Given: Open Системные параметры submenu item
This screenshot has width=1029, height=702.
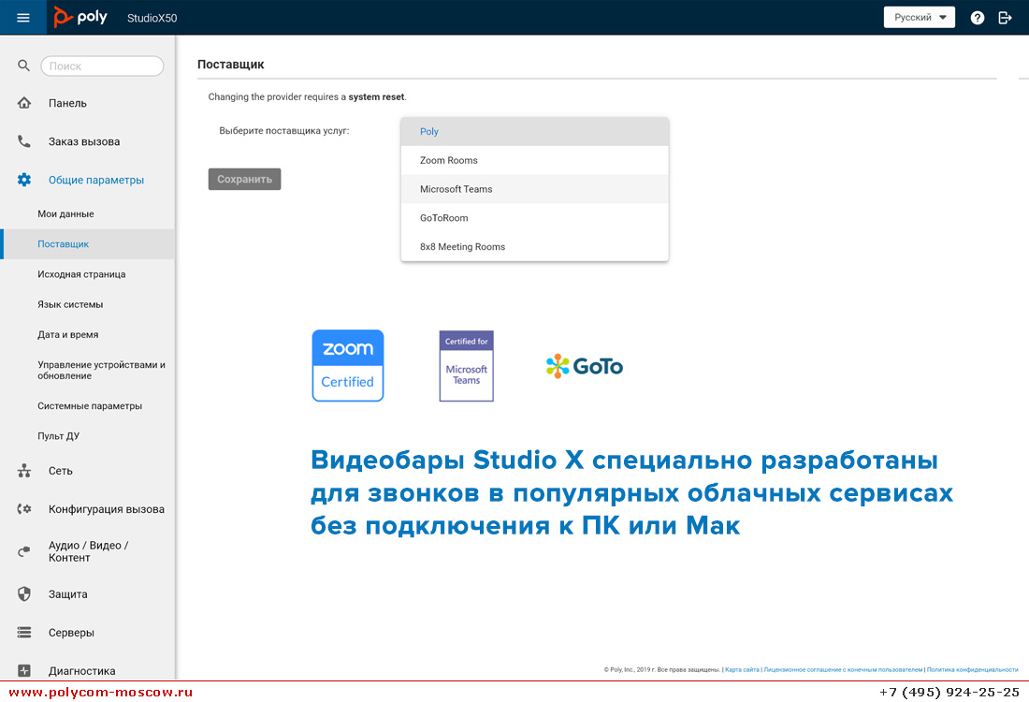Looking at the screenshot, I should click(x=90, y=406).
